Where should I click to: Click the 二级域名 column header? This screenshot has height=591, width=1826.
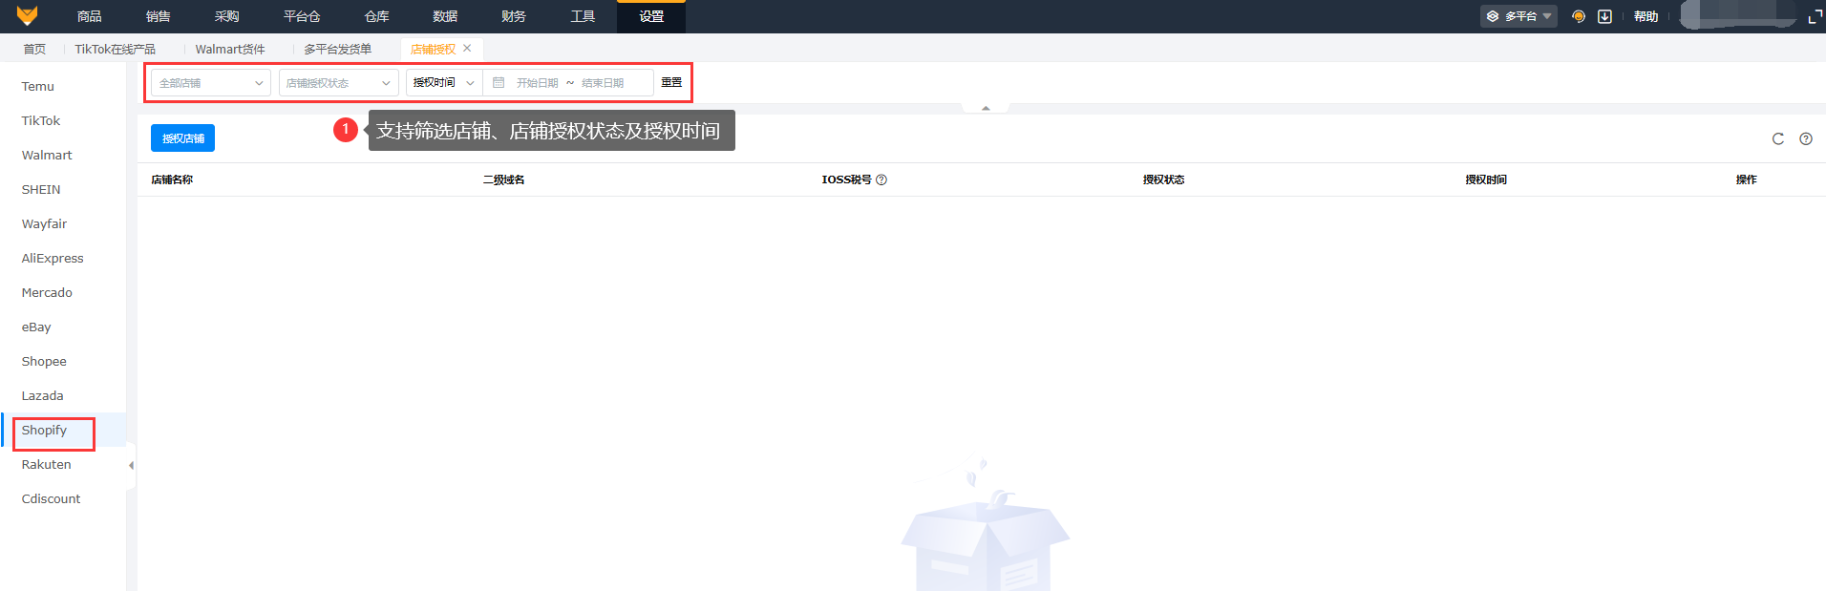pyautogui.click(x=503, y=179)
